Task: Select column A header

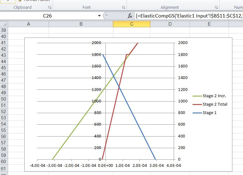Action: click(x=29, y=24)
